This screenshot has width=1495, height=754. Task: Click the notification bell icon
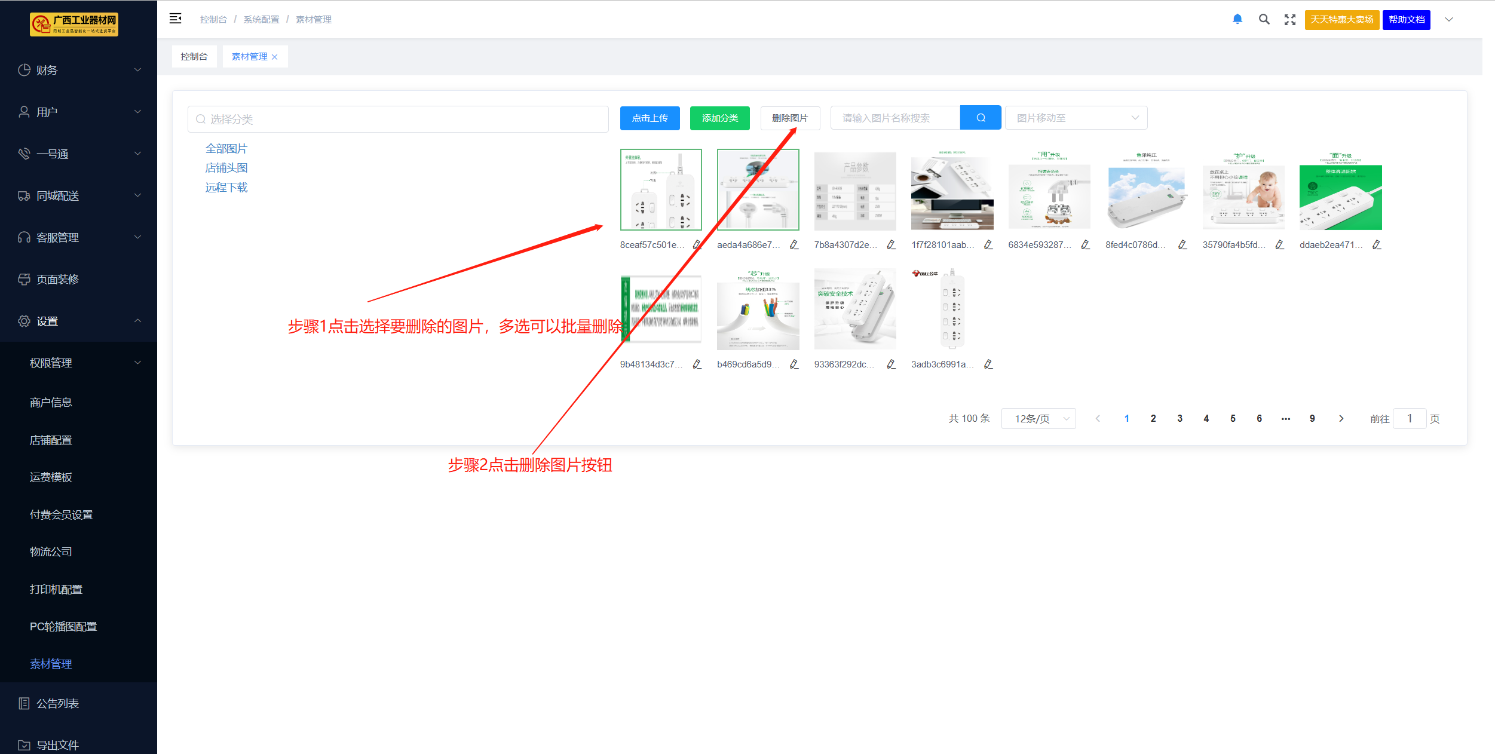tap(1237, 19)
